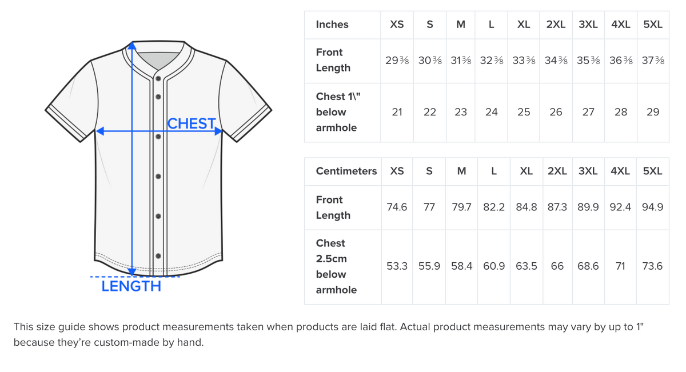Viewport: 686px width, 372px height.
Task: Click the chest value 21
Action: click(397, 112)
